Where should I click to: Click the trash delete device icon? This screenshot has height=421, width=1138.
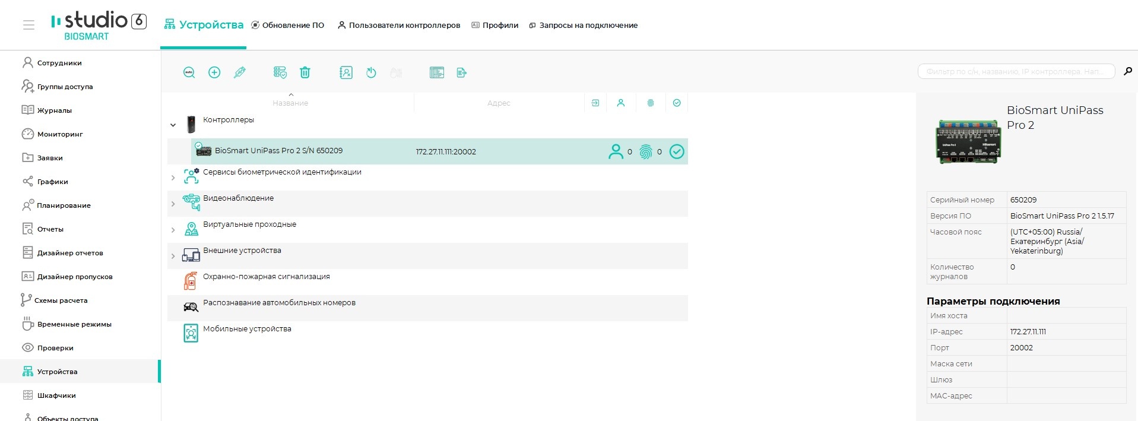pyautogui.click(x=305, y=72)
